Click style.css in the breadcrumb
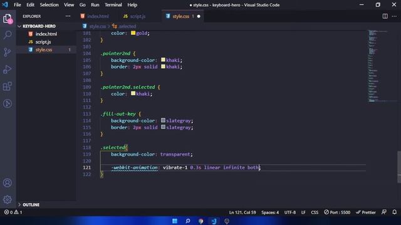 click(x=98, y=26)
